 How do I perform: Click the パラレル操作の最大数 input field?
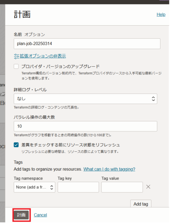click(86, 126)
